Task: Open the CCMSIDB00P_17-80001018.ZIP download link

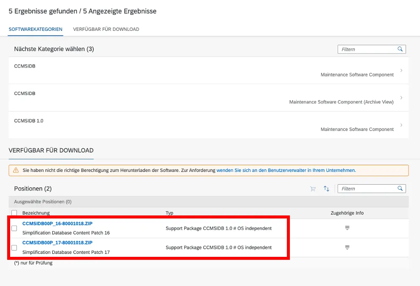Action: pyautogui.click(x=57, y=243)
